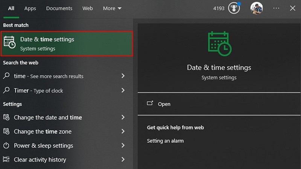
Task: Select the Web search tab
Action: [x=87, y=8]
